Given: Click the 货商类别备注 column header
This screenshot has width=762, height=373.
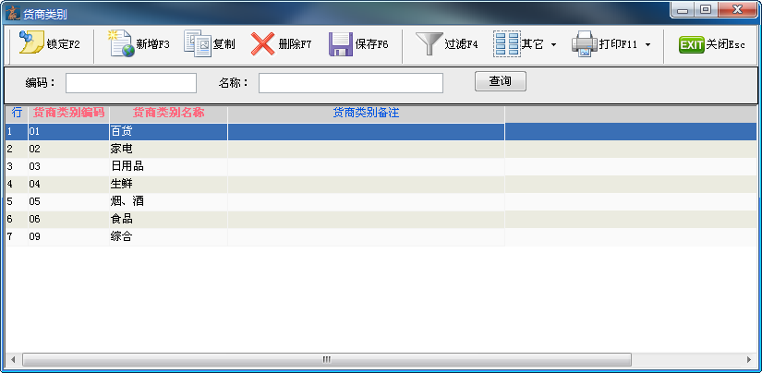Looking at the screenshot, I should click(365, 113).
